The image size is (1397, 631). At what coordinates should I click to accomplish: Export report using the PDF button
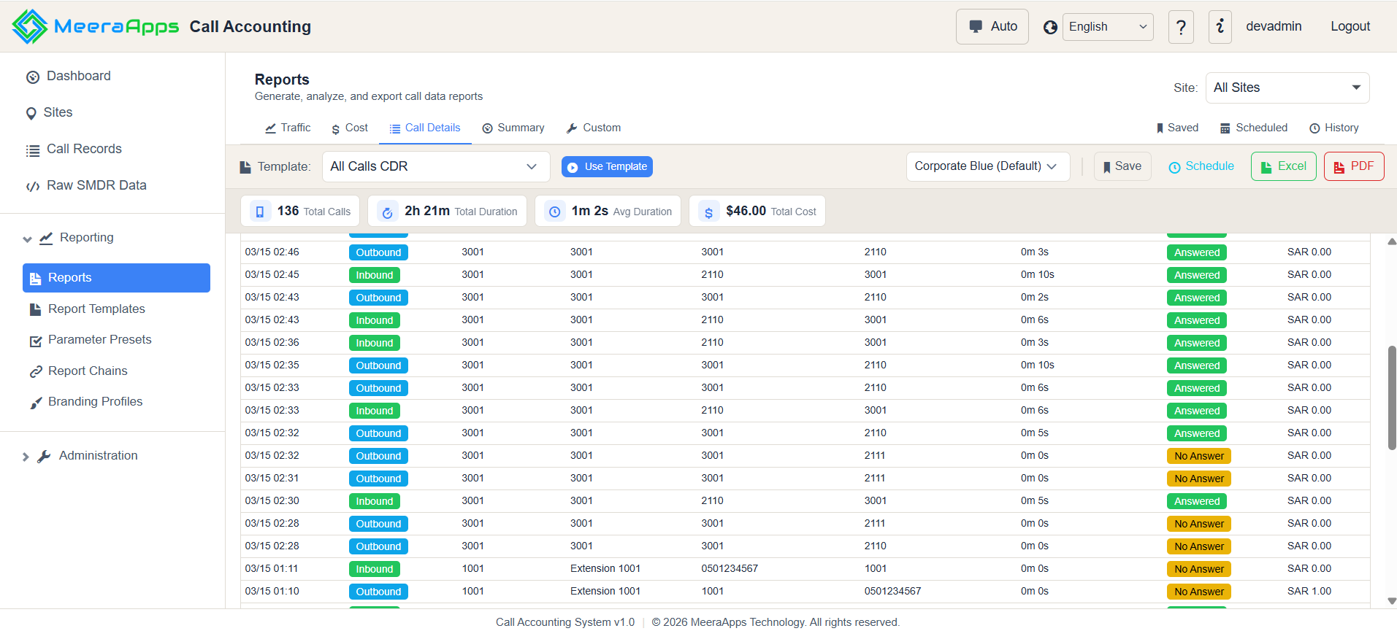(x=1353, y=166)
